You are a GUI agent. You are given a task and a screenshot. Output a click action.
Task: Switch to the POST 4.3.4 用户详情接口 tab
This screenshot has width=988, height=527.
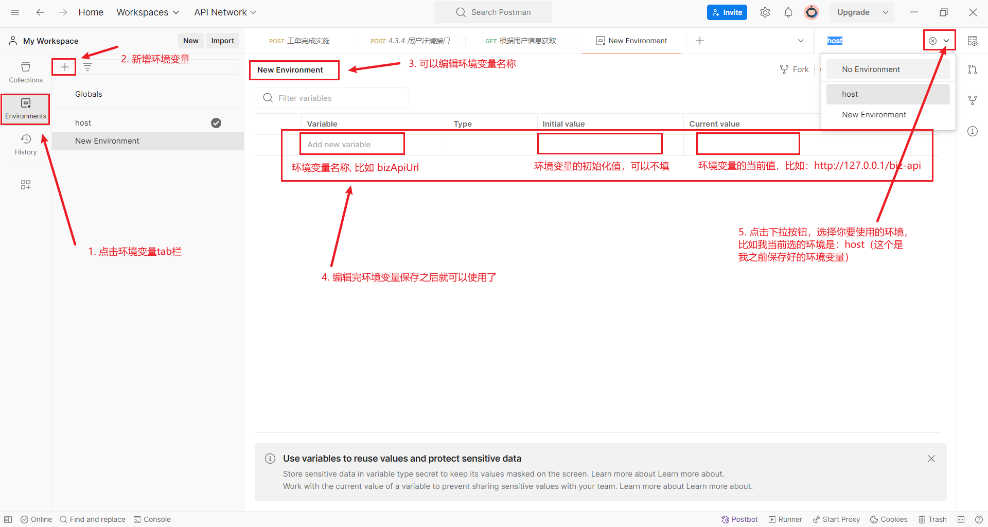410,41
